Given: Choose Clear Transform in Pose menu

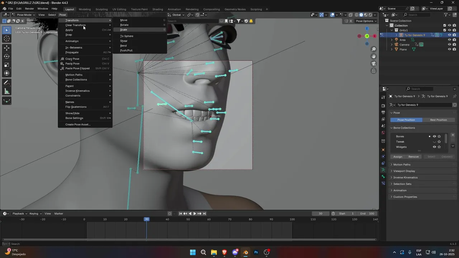Looking at the screenshot, I should [85, 25].
